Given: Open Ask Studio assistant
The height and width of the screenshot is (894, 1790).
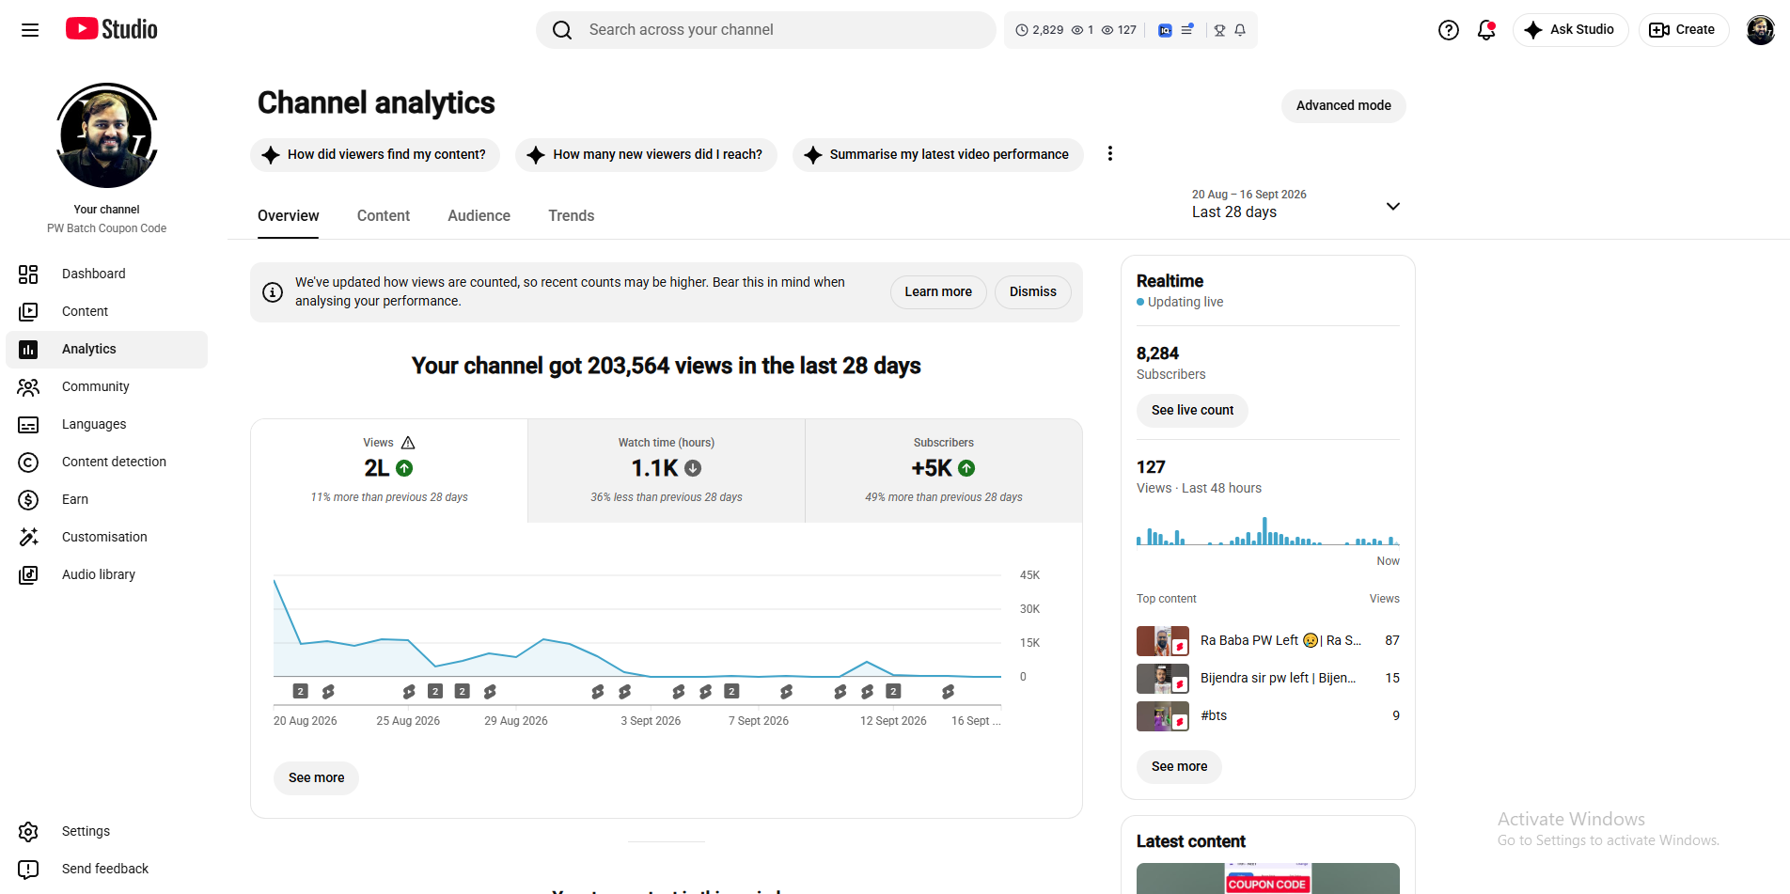Looking at the screenshot, I should [1570, 30].
